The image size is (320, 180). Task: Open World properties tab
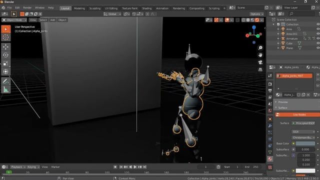tap(270, 110)
